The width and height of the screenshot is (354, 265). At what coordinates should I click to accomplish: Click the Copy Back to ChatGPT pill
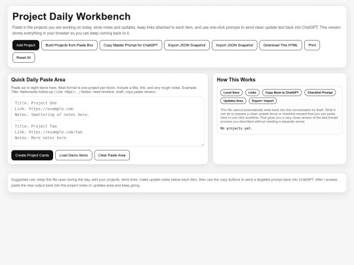click(282, 92)
